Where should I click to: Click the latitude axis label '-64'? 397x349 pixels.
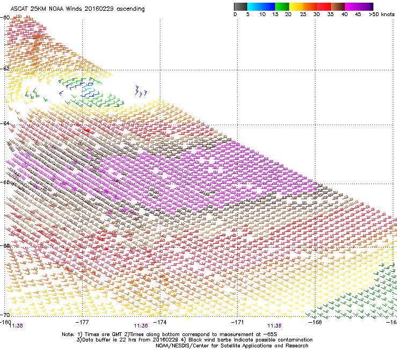5,123
